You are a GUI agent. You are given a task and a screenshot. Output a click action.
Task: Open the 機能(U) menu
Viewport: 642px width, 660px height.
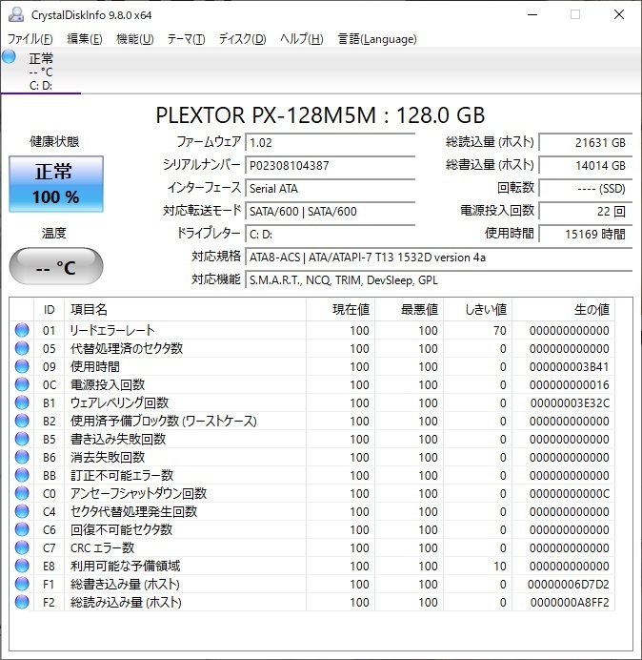tap(135, 39)
